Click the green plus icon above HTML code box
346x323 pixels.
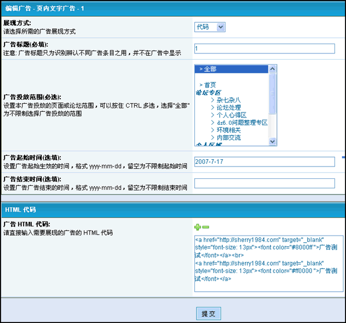197,227
